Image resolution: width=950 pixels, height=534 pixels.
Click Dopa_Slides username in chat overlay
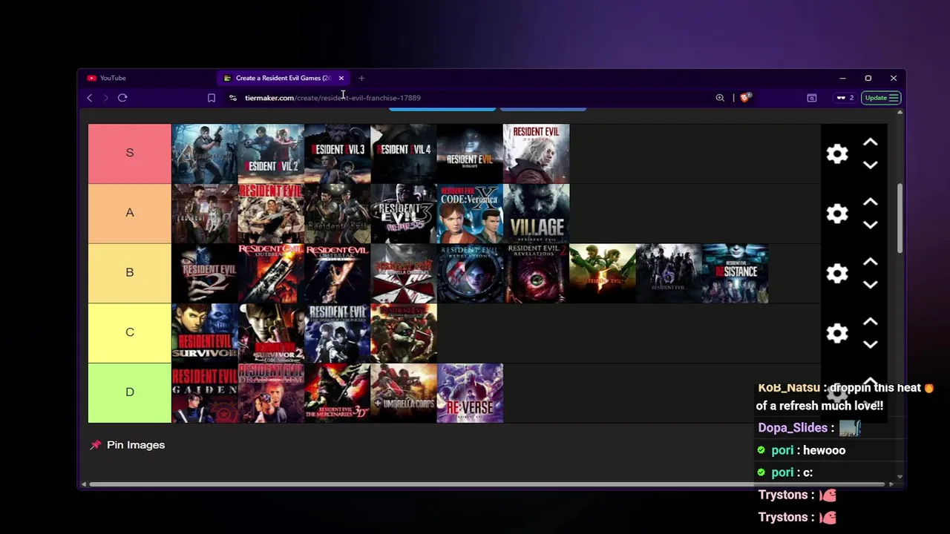[x=793, y=428]
